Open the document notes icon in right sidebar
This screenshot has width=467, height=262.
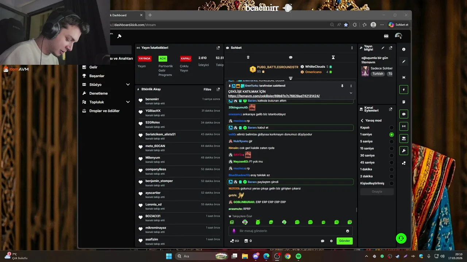pyautogui.click(x=404, y=102)
